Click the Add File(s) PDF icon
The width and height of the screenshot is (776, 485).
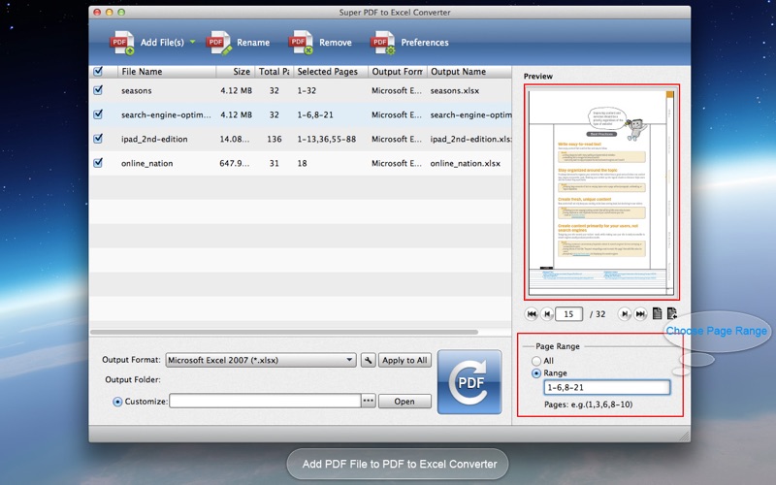pos(122,43)
